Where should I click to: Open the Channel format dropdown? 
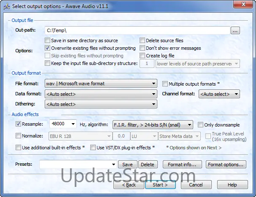pos(219,94)
